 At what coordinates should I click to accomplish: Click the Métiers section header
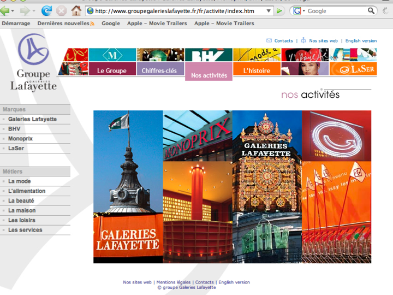click(35, 172)
